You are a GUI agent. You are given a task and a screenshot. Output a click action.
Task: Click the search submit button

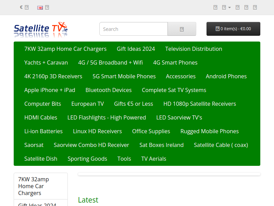[x=182, y=29]
